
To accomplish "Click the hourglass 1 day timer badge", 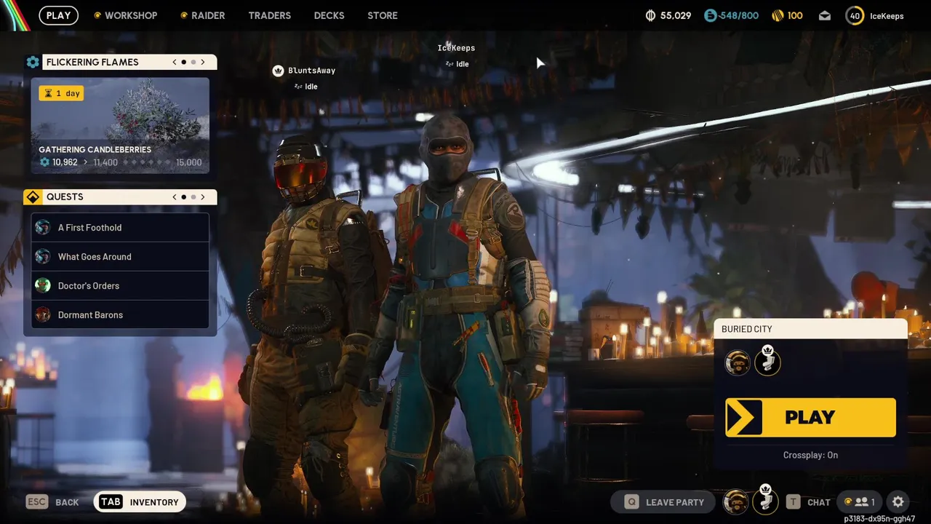I will click(x=62, y=93).
